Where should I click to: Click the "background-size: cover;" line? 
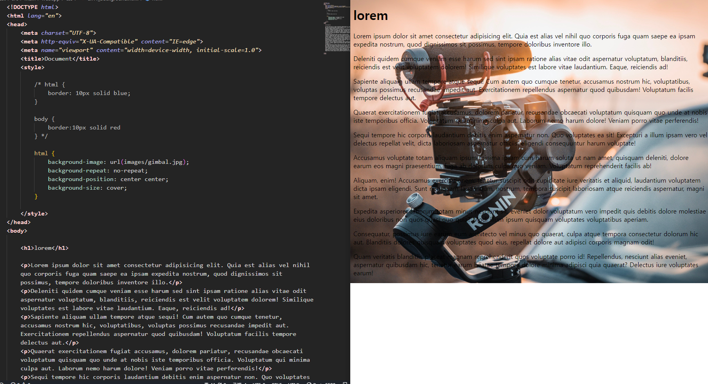[x=87, y=188]
